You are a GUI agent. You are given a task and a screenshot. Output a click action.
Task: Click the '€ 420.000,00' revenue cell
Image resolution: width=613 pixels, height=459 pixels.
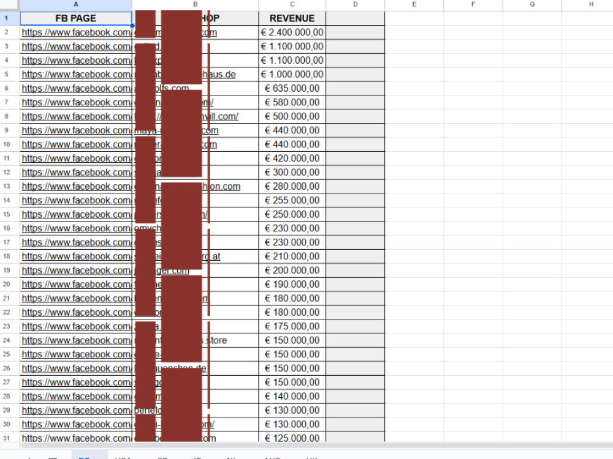tap(292, 159)
